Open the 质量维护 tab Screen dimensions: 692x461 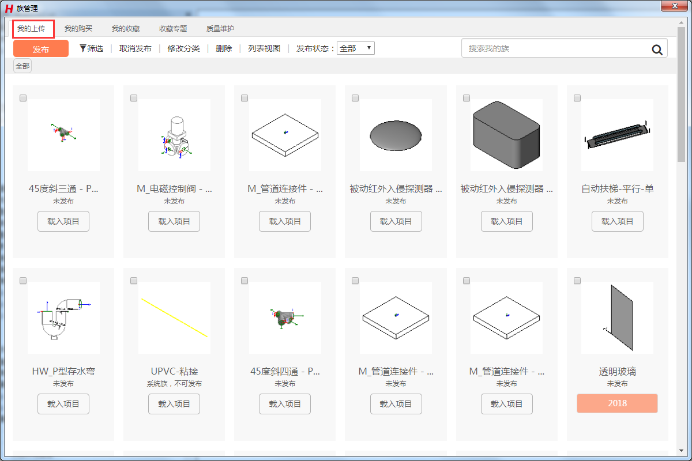(220, 28)
